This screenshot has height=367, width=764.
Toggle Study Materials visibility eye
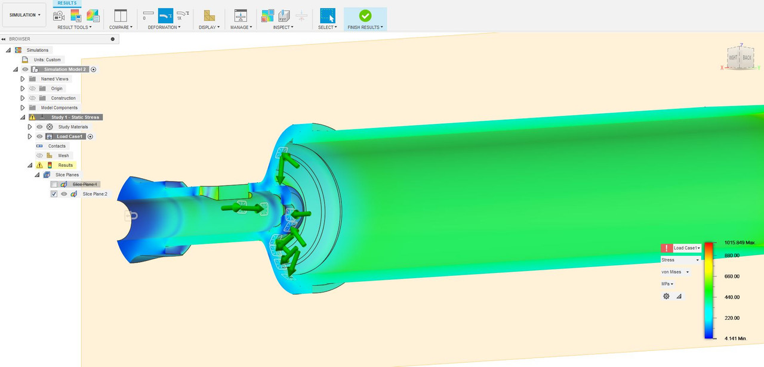click(x=39, y=127)
